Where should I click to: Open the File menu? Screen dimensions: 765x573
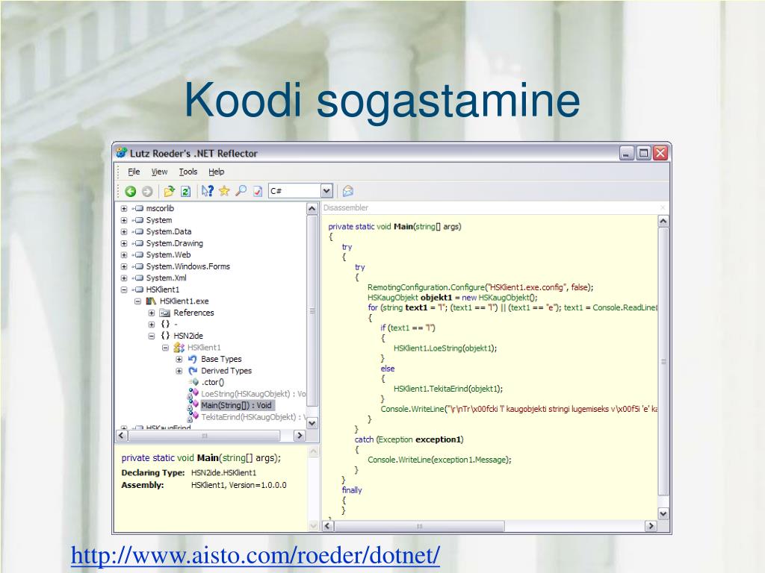click(x=134, y=172)
